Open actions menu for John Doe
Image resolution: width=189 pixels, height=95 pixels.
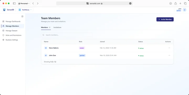click(169, 55)
